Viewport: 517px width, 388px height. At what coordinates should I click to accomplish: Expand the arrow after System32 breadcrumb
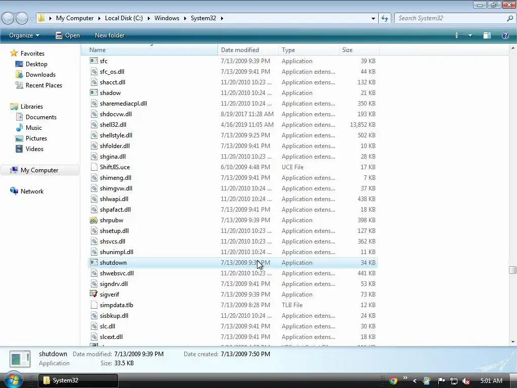point(222,18)
